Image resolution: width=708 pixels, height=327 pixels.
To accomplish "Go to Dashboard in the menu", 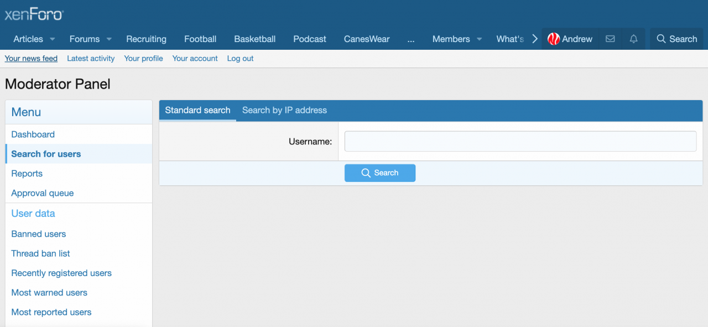I will 33,134.
